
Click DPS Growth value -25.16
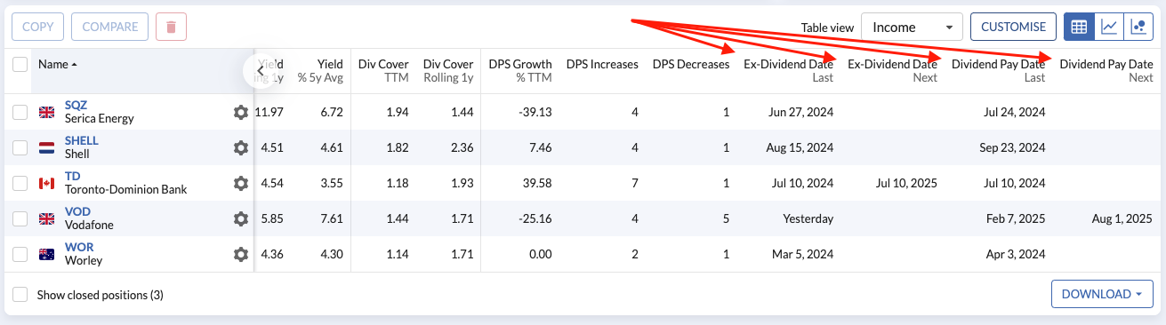(535, 218)
